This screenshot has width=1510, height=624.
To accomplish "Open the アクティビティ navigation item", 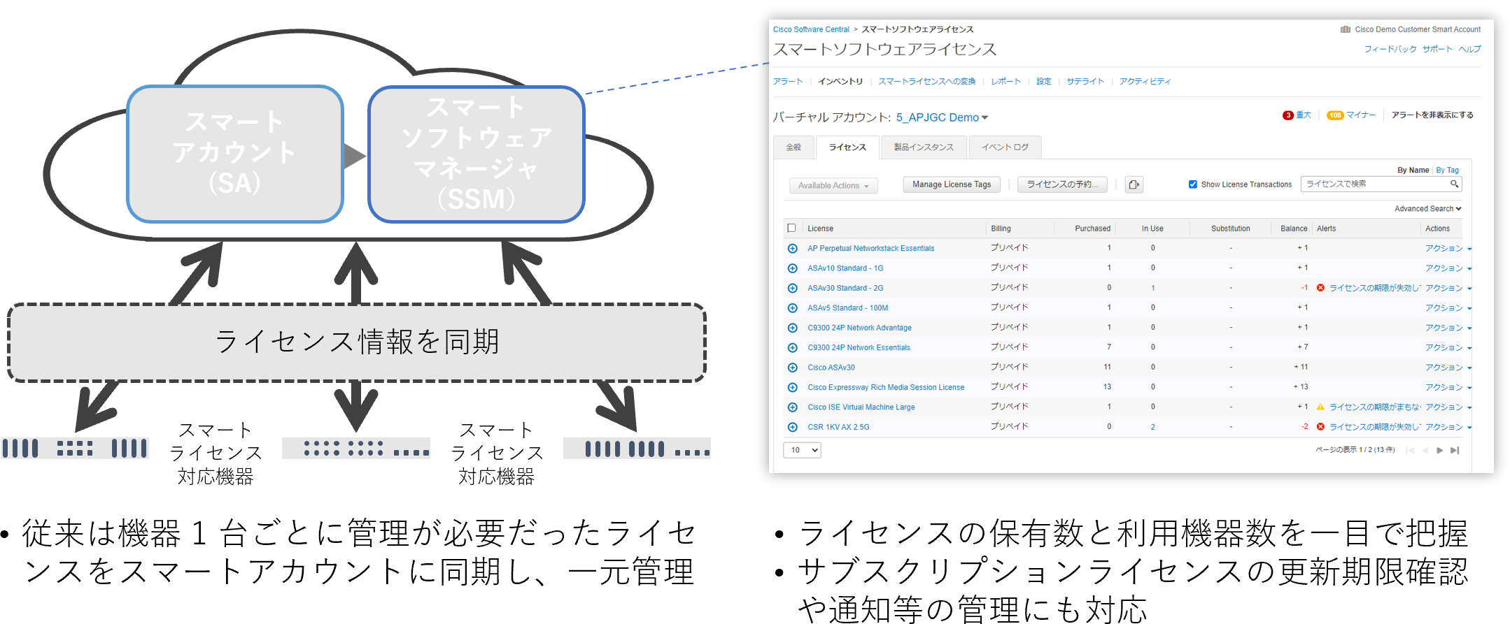I will pyautogui.click(x=1145, y=82).
